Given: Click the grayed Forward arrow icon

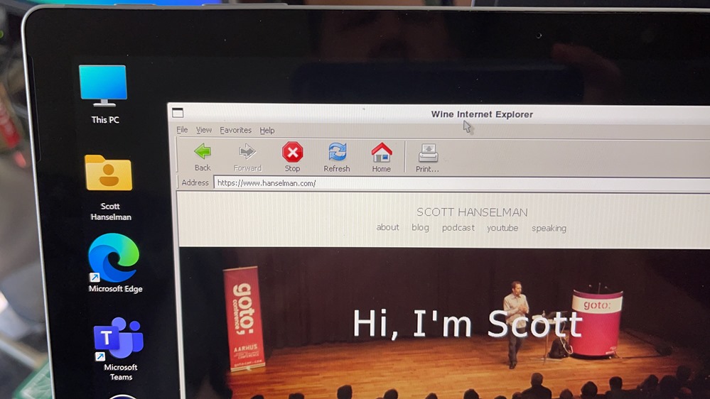Looking at the screenshot, I should tap(247, 151).
